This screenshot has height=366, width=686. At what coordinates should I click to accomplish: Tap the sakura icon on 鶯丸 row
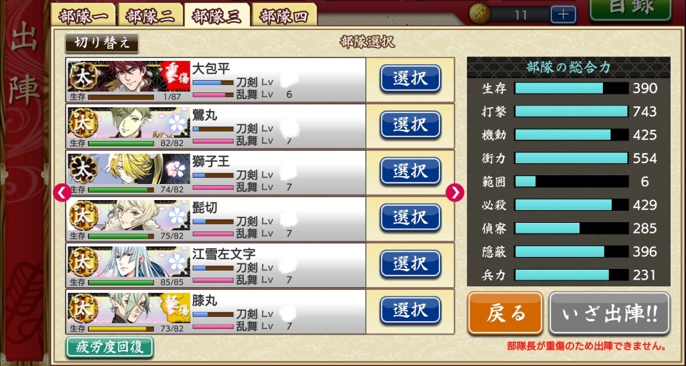177,122
